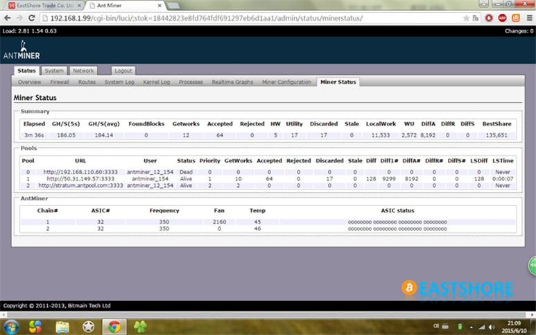Click pool URL http://192.168.110.60:3333

[x=80, y=172]
